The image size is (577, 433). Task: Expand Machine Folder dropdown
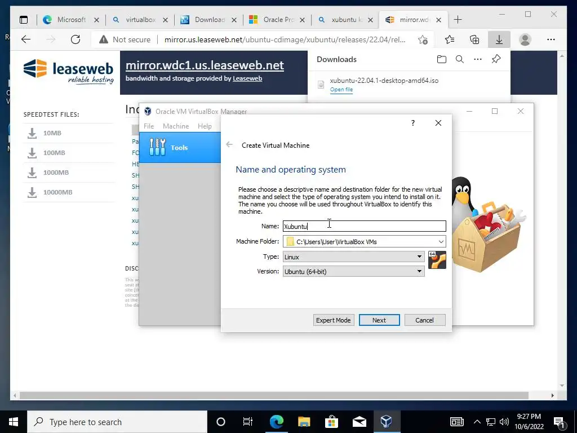click(x=441, y=242)
